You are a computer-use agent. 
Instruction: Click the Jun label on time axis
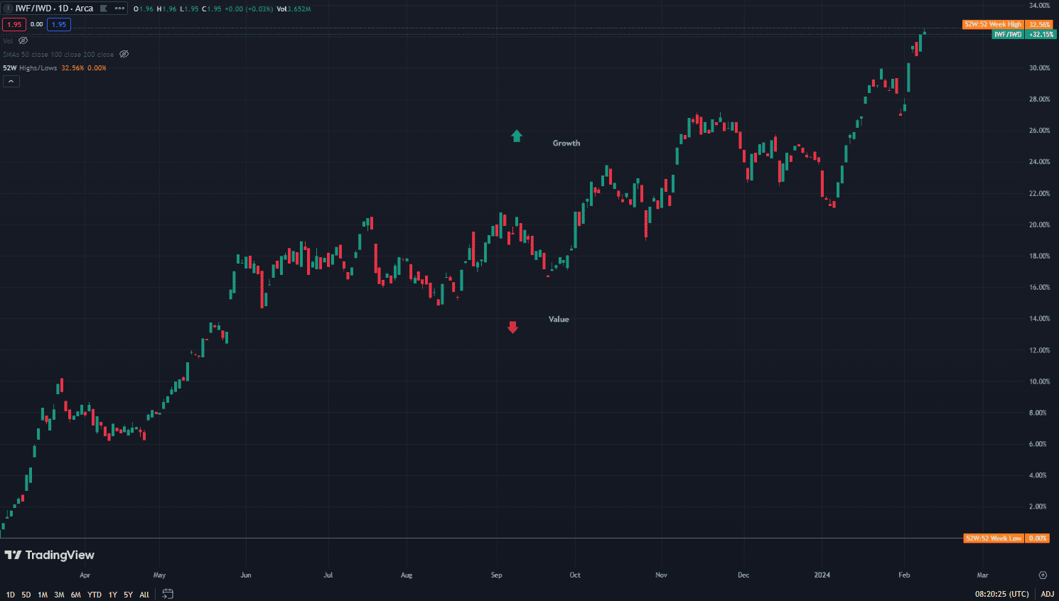pos(246,575)
